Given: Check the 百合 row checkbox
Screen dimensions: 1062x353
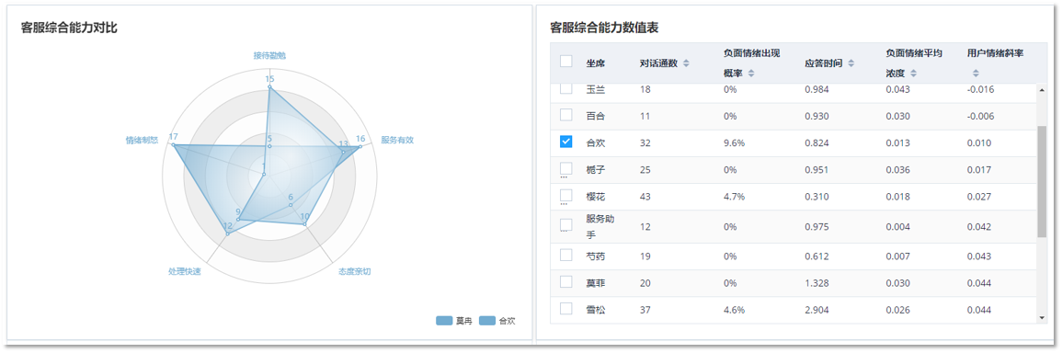Looking at the screenshot, I should click(x=566, y=115).
